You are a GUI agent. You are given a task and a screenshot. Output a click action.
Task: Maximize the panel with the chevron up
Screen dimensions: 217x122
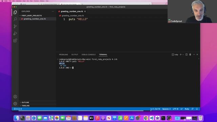coord(194,55)
